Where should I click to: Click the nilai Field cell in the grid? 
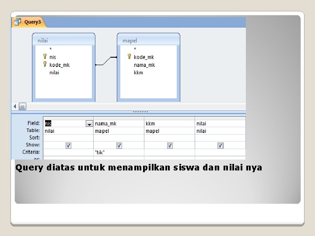click(x=220, y=123)
